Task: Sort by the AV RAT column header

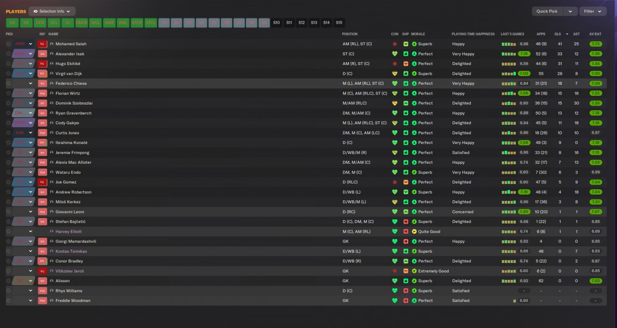Action: [595, 34]
